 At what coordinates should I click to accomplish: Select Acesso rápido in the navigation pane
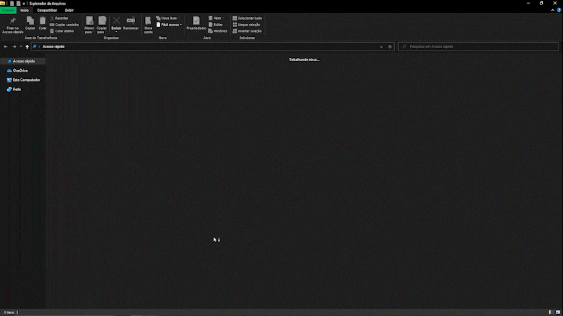coord(23,61)
